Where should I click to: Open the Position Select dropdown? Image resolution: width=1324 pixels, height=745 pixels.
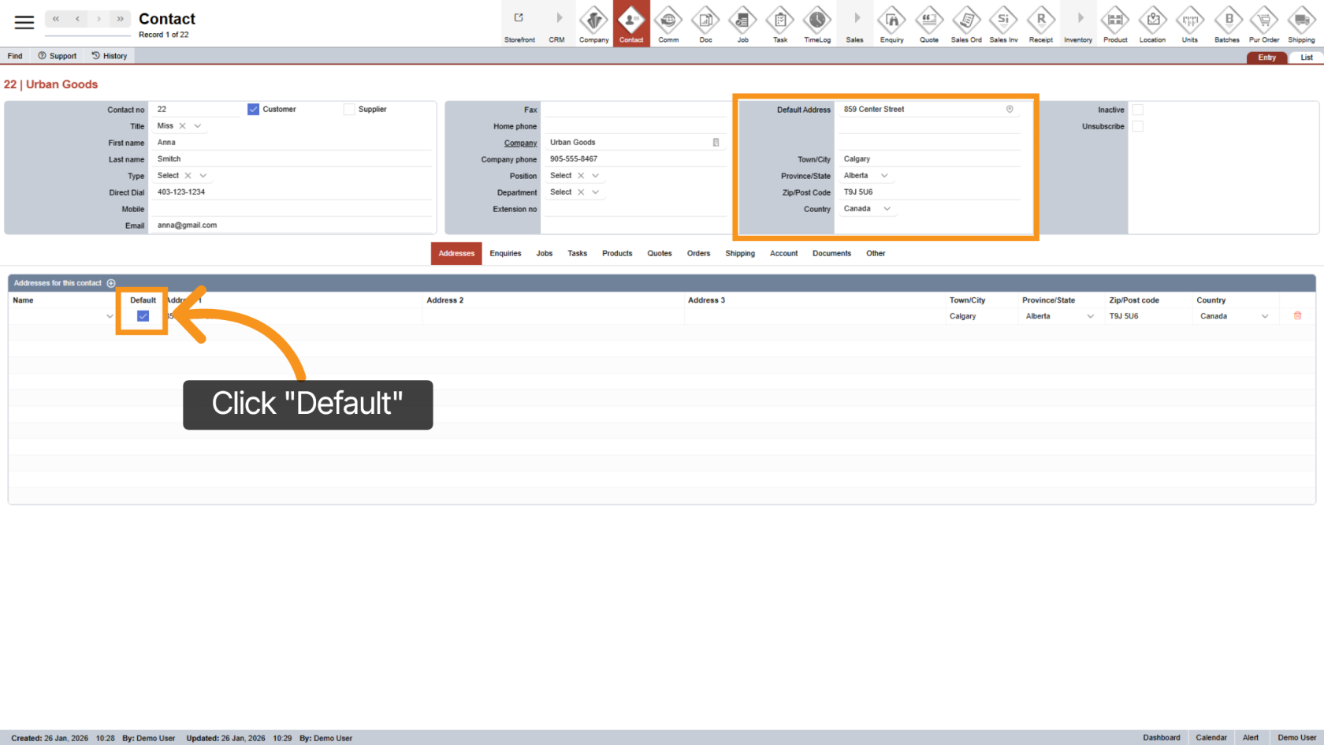595,175
